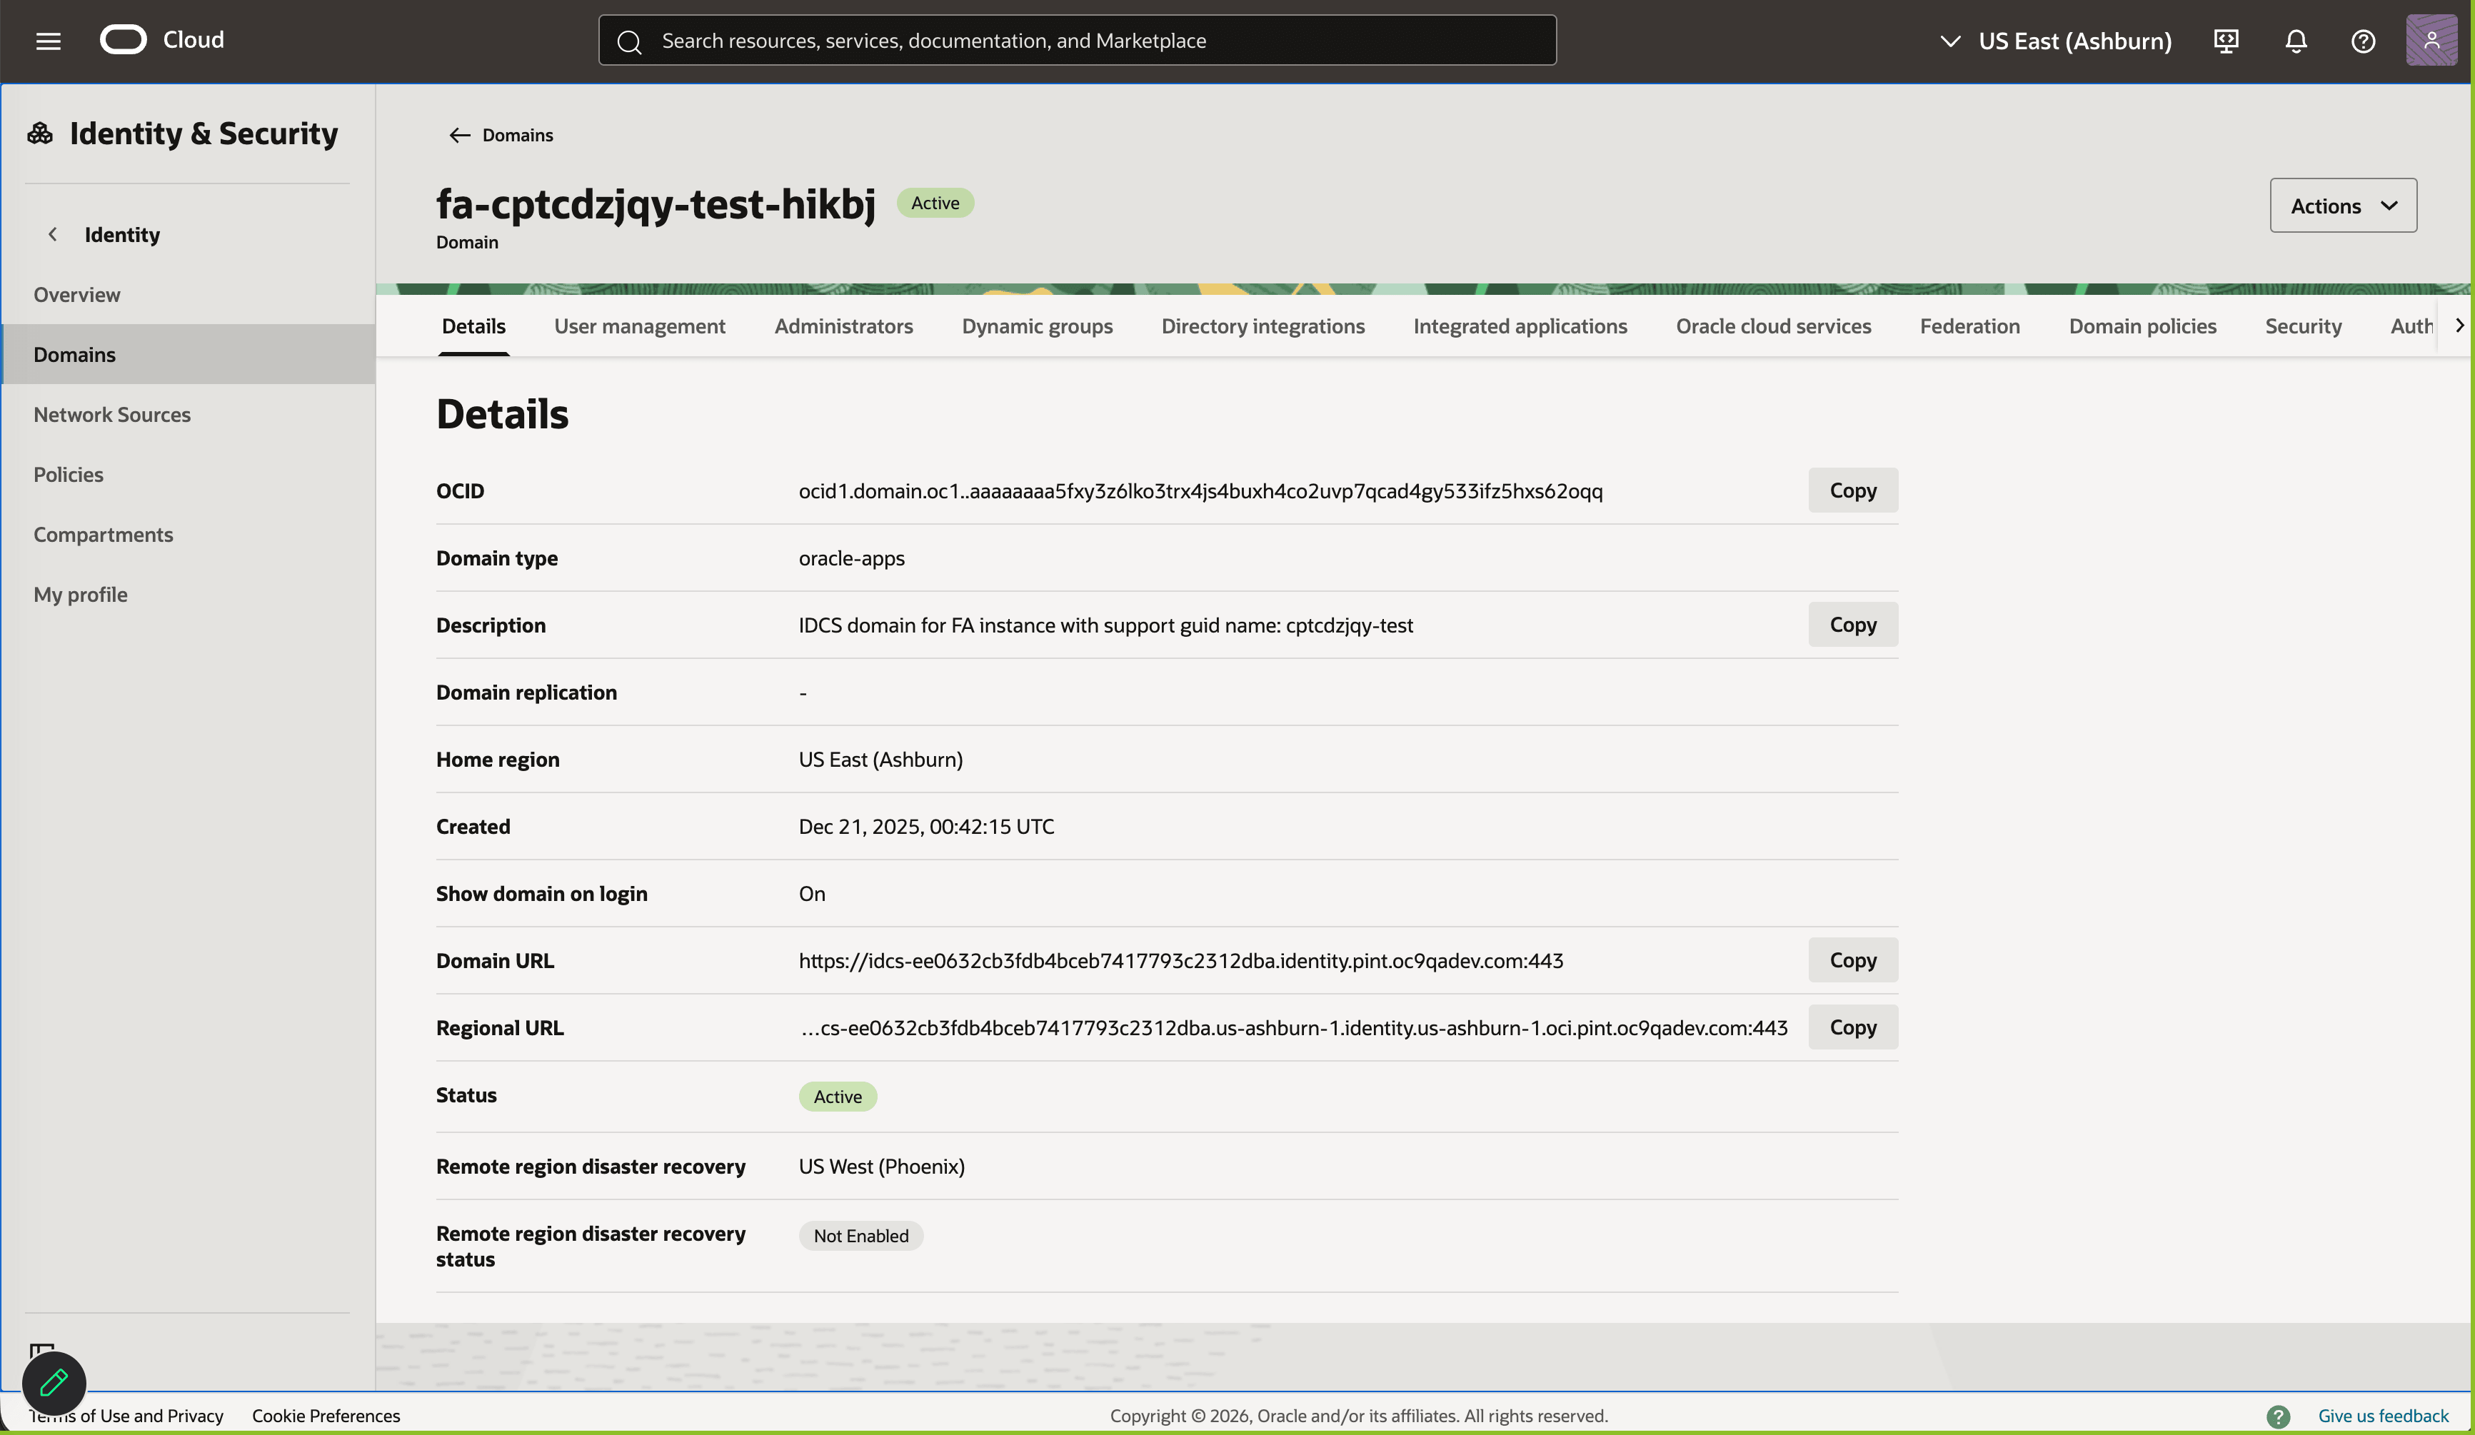Screen dimensions: 2475x1435
Task: Click the Regional URL value text
Action: pyautogui.click(x=1293, y=1027)
